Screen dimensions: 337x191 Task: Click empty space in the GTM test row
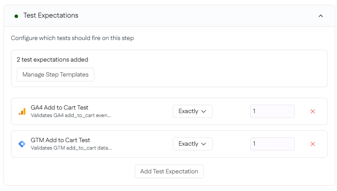(x=141, y=144)
